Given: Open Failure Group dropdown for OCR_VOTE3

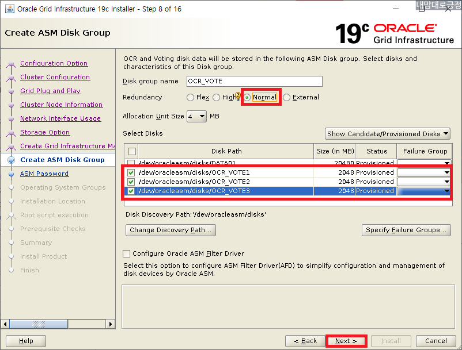Looking at the screenshot, I should point(423,191).
